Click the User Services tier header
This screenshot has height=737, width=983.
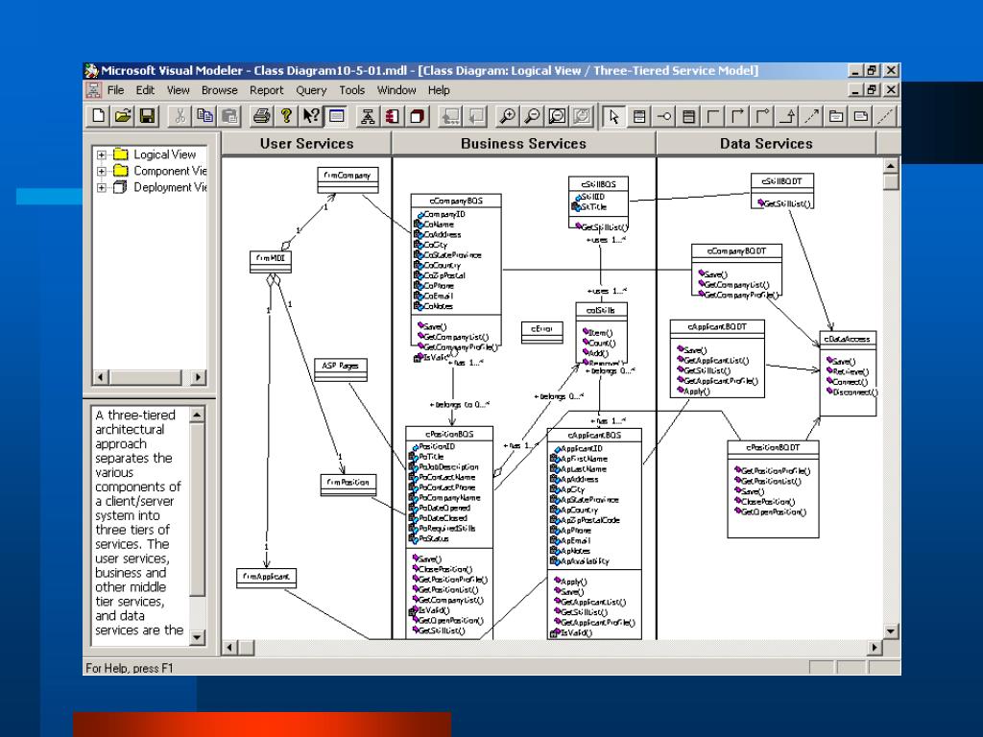tap(306, 144)
